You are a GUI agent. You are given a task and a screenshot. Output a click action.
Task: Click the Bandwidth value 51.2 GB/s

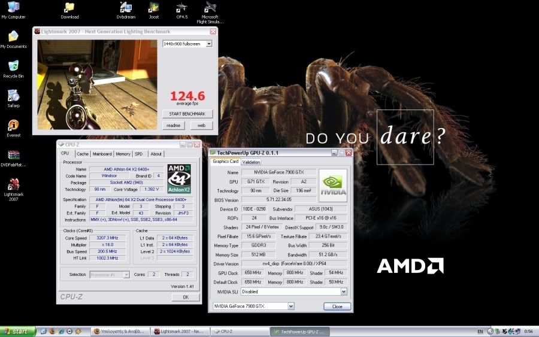tap(328, 254)
